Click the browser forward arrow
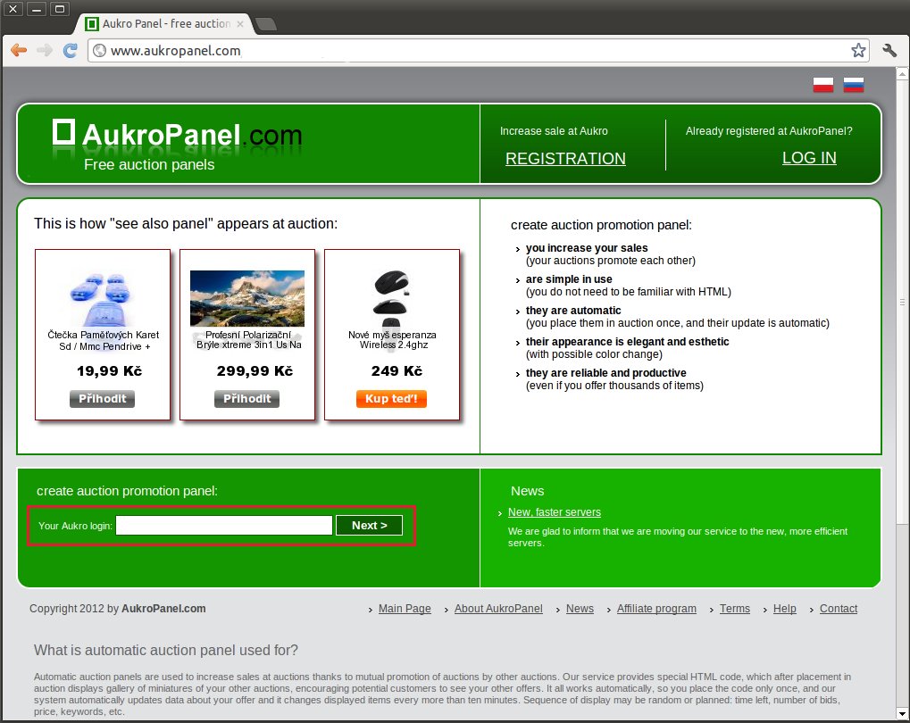Image resolution: width=910 pixels, height=723 pixels. (x=44, y=51)
